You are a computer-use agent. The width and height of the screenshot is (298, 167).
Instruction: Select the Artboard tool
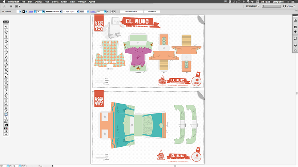tap(6, 108)
